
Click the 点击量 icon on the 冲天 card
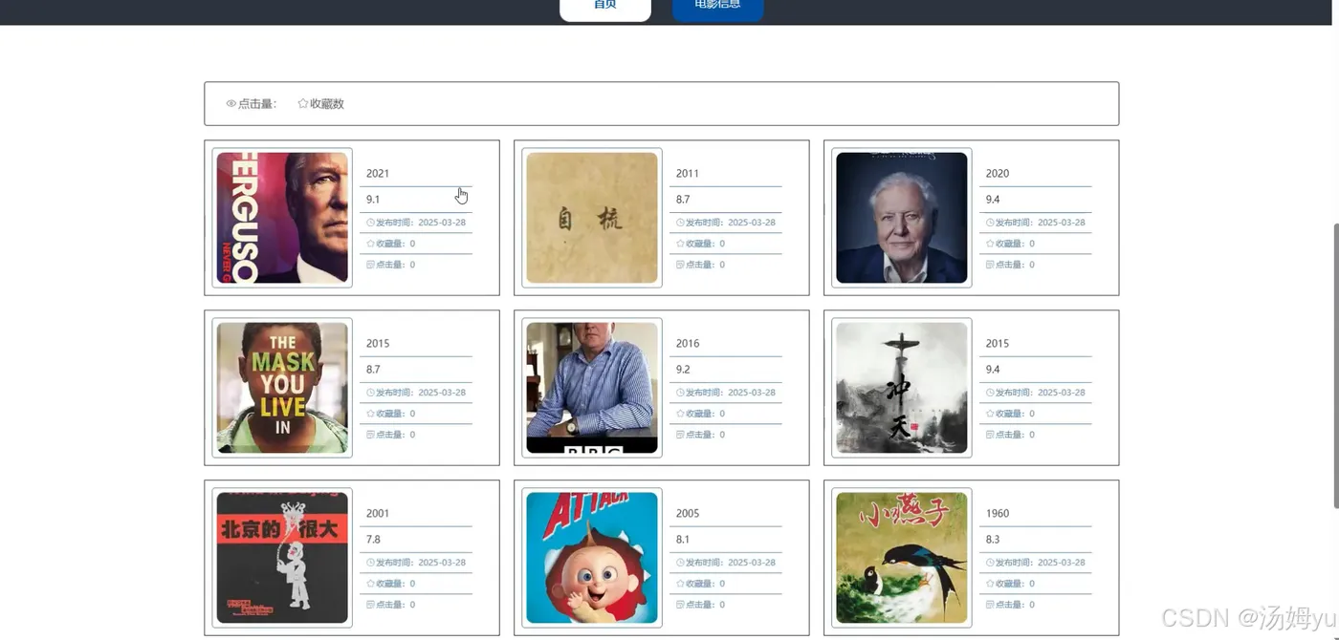[990, 435]
